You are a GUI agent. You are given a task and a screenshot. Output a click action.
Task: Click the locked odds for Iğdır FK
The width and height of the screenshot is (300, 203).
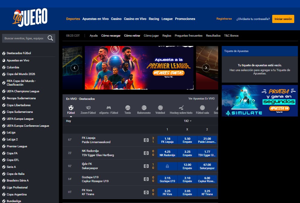167,166
